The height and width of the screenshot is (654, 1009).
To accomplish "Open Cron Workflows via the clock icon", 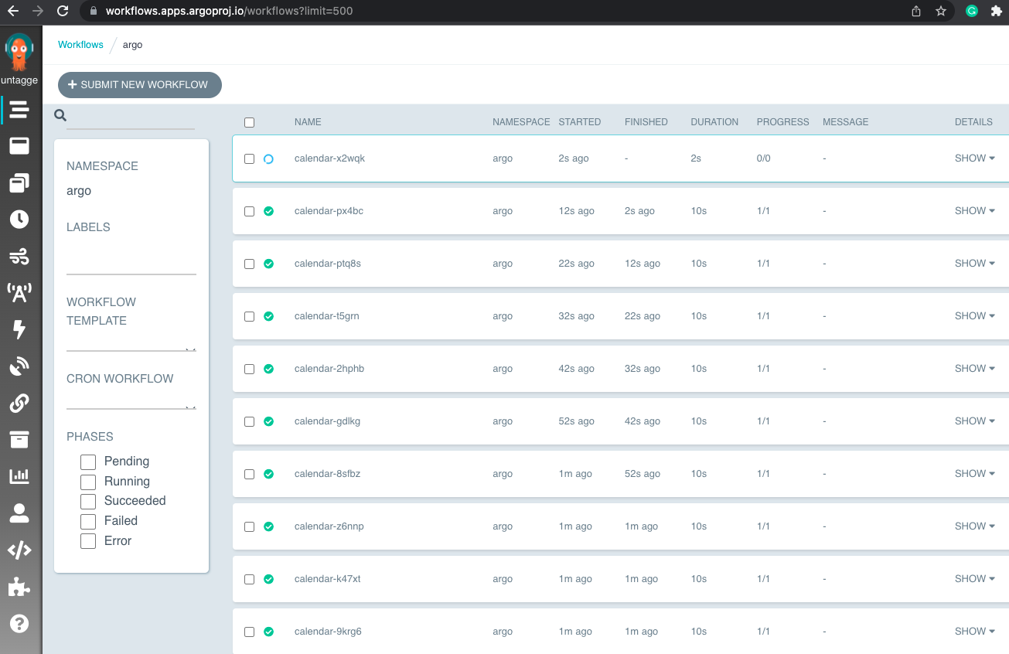I will pyautogui.click(x=19, y=219).
